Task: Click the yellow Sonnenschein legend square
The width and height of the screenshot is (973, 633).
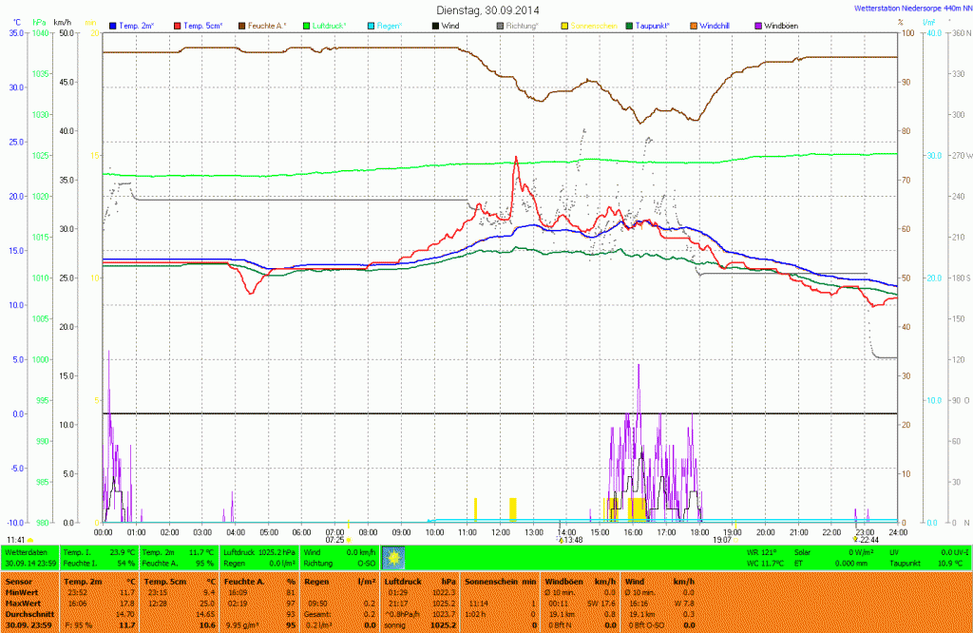Action: point(564,26)
